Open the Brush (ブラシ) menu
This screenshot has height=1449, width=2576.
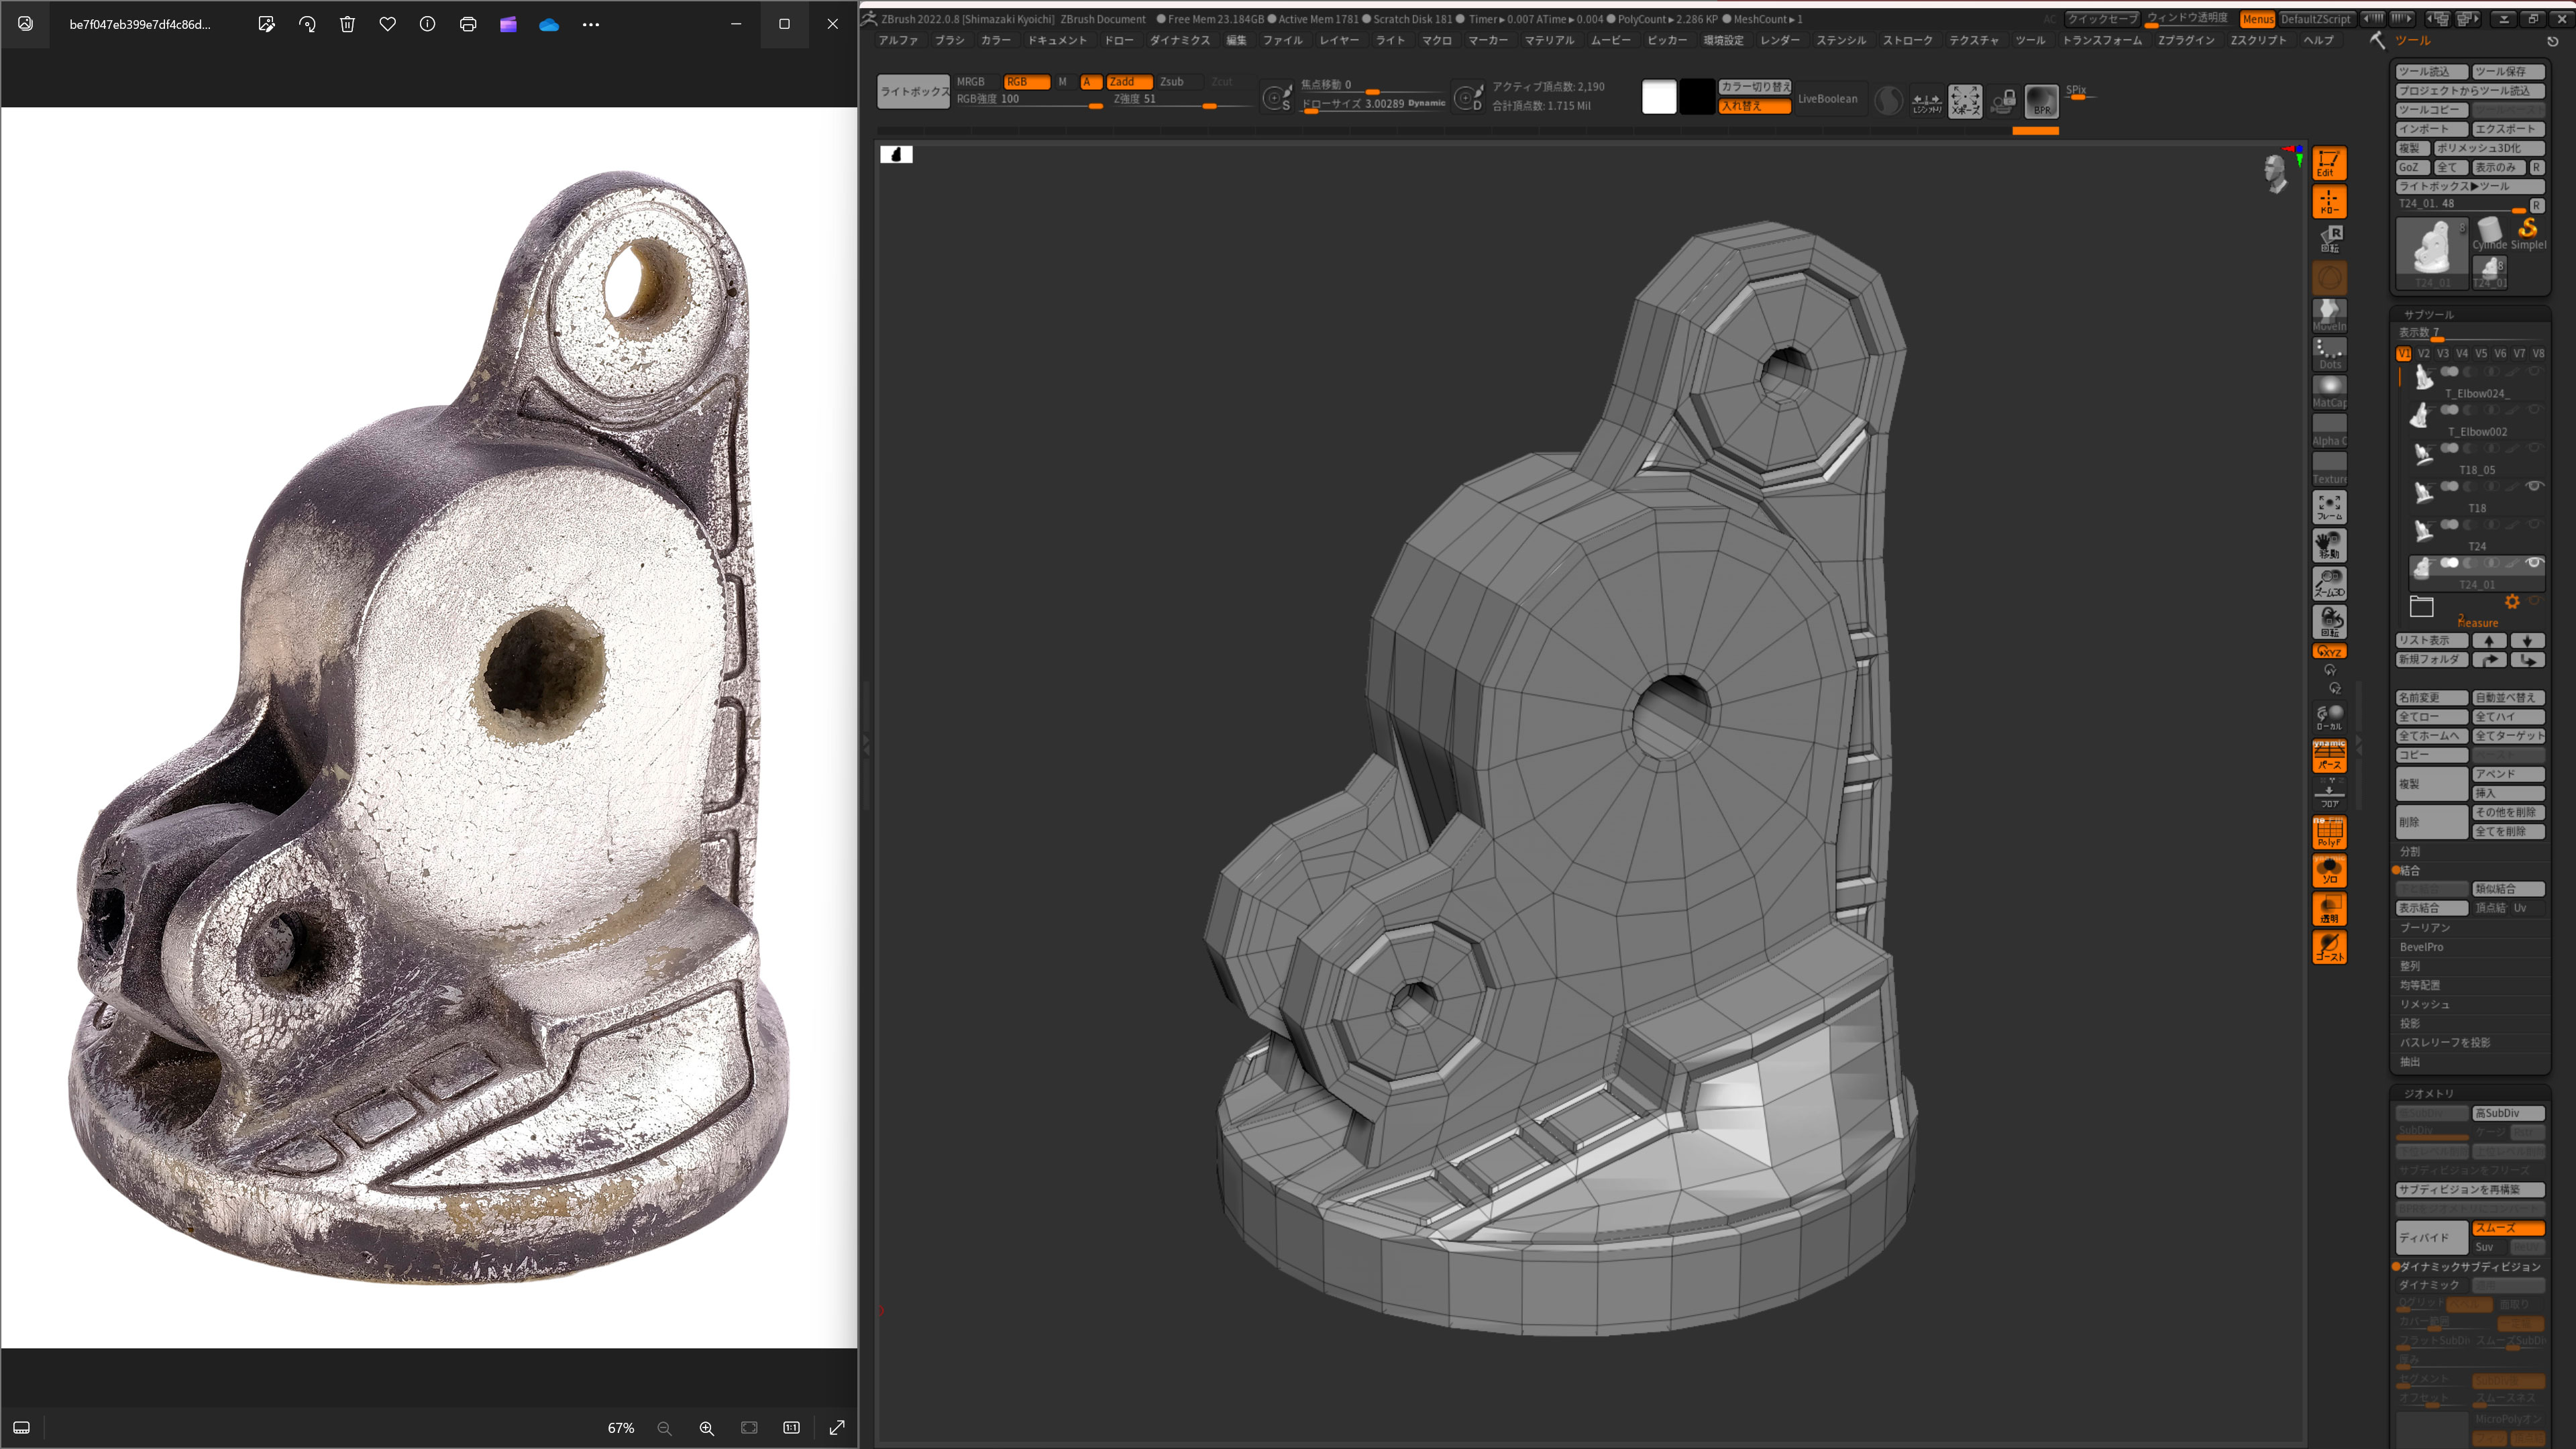[x=949, y=40]
